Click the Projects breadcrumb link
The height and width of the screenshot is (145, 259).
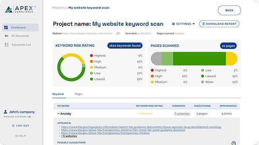tap(58, 8)
